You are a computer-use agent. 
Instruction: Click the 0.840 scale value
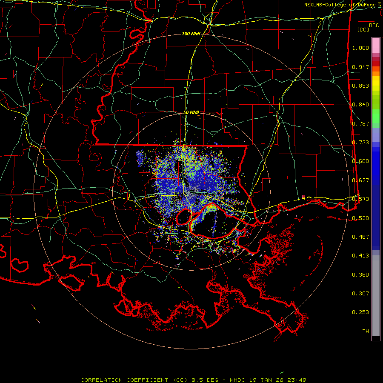(360, 105)
